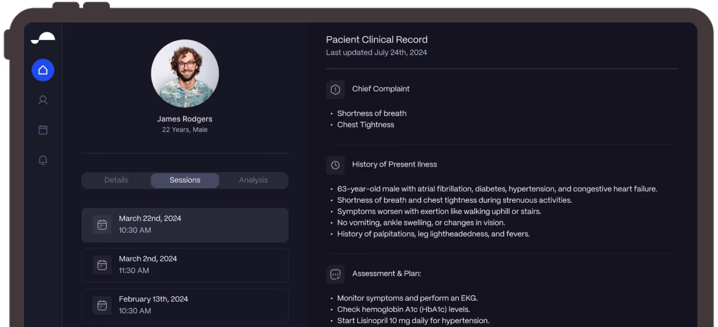The height and width of the screenshot is (327, 718).
Task: Switch to the Analysis tab
Action: coord(253,180)
